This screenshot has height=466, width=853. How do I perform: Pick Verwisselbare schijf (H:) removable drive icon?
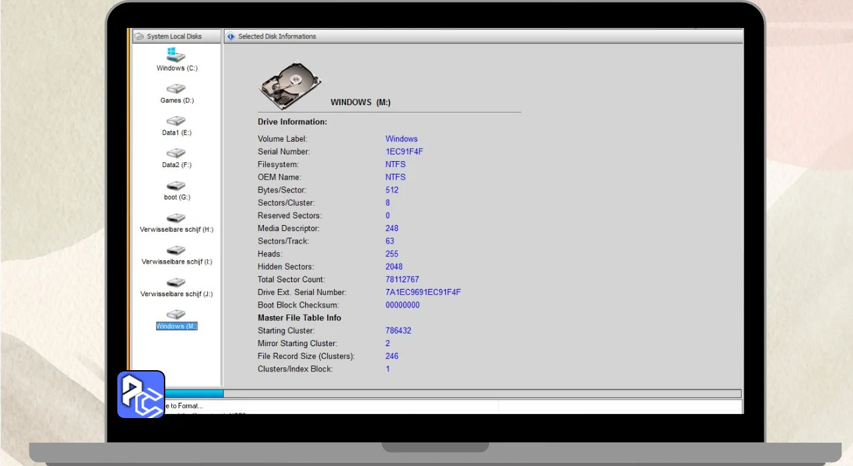tap(176, 218)
